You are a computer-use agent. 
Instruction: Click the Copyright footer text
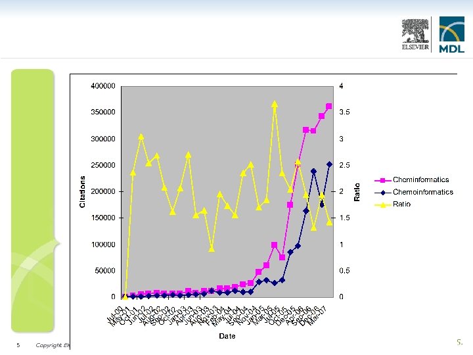[53, 345]
